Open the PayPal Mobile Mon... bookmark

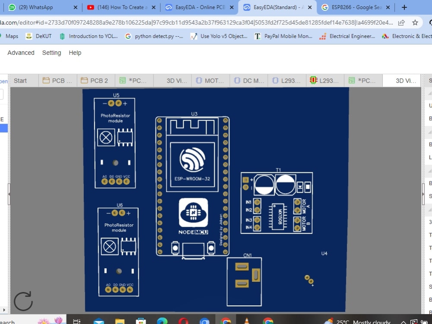pyautogui.click(x=283, y=36)
